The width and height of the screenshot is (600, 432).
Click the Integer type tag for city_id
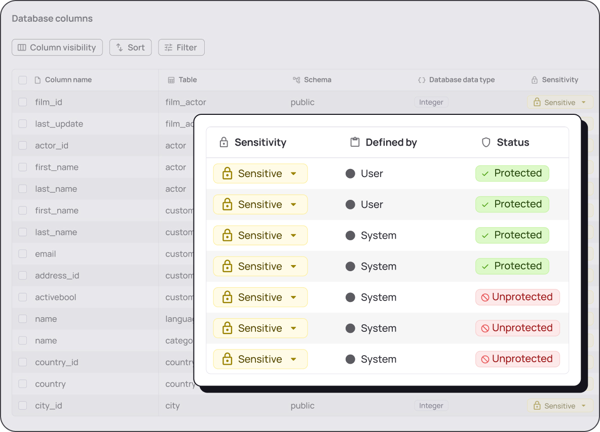(431, 406)
